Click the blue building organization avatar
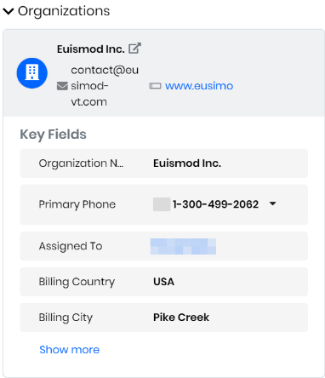The image size is (325, 378). (x=32, y=73)
